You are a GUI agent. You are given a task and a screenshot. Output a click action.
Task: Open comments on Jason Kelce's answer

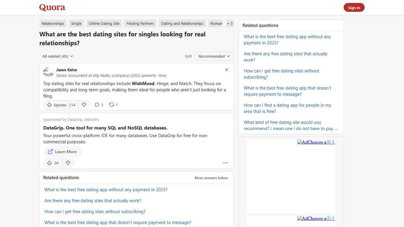(99, 105)
